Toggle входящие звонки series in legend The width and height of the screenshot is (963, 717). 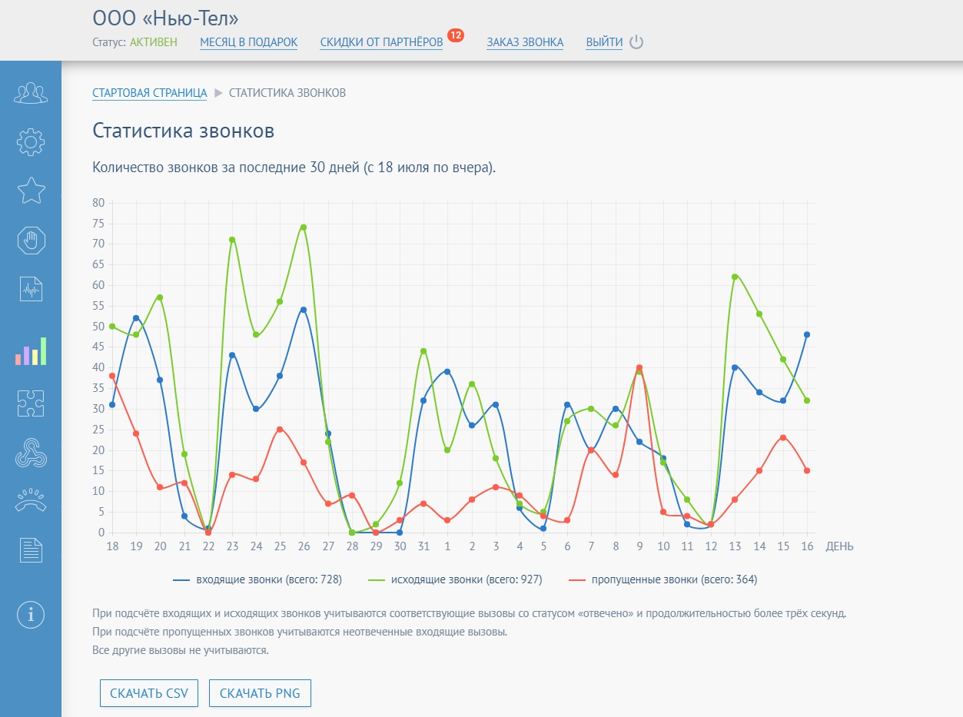pos(258,580)
